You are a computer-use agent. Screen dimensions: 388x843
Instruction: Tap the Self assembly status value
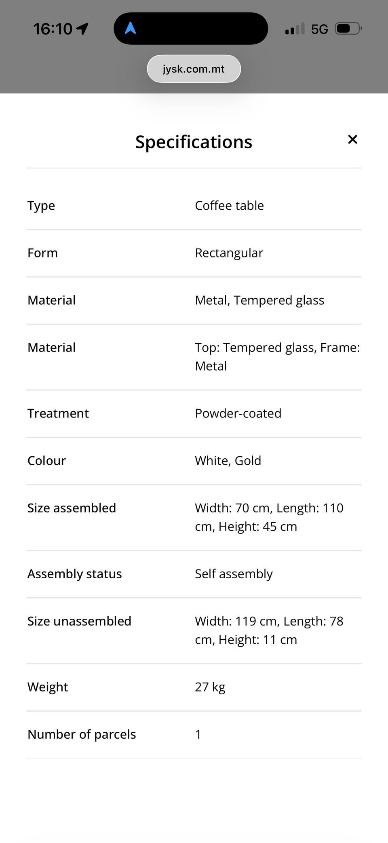[234, 574]
